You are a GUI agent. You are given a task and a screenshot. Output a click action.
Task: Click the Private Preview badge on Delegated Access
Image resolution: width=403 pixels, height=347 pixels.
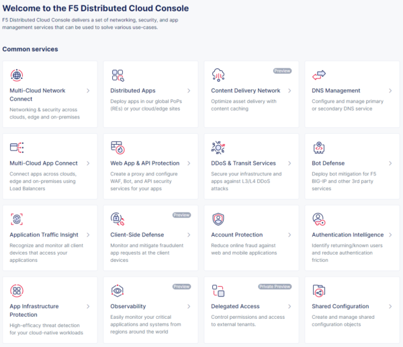(x=275, y=286)
